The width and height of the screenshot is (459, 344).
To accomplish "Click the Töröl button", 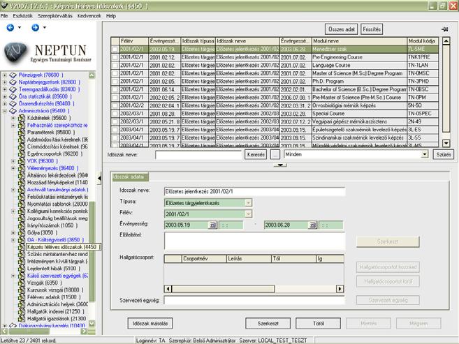I will (x=318, y=324).
